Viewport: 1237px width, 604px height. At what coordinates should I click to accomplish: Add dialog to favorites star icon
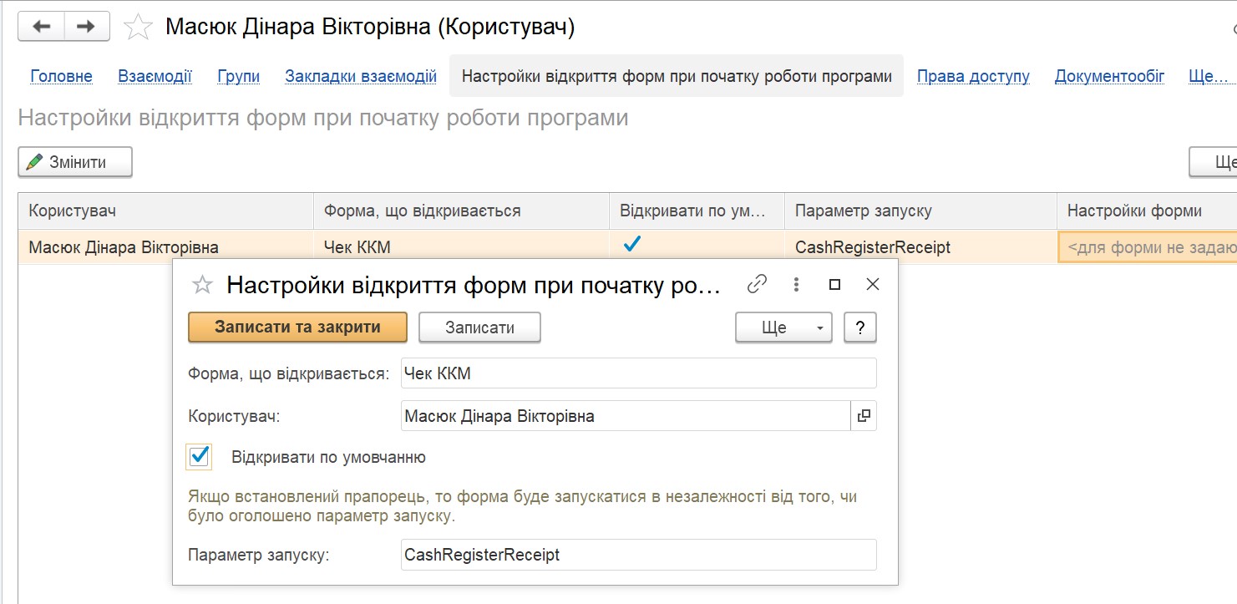click(202, 285)
